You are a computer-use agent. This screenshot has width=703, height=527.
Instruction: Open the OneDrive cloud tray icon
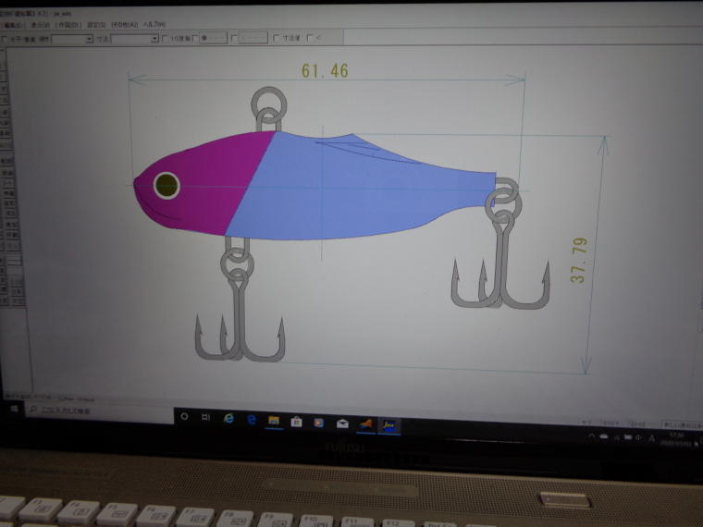[604, 436]
